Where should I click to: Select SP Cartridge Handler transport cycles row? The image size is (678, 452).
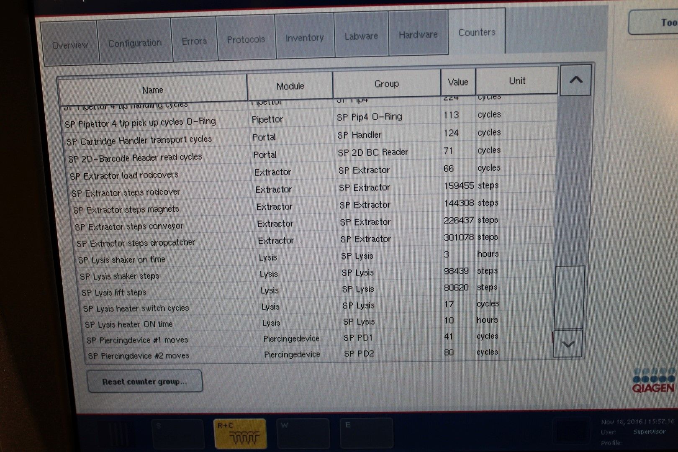pyautogui.click(x=311, y=136)
